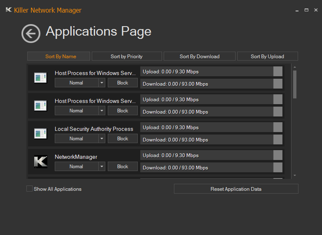Click the first Host Process for Windows icon
322x235 pixels.
pyautogui.click(x=41, y=78)
